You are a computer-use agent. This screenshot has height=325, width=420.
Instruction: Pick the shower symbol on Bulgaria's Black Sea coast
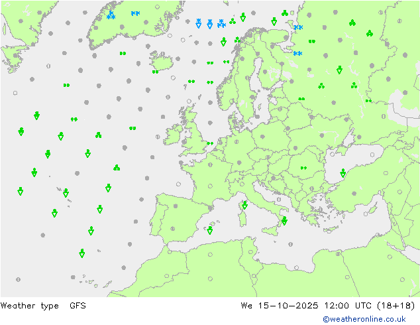click(343, 173)
